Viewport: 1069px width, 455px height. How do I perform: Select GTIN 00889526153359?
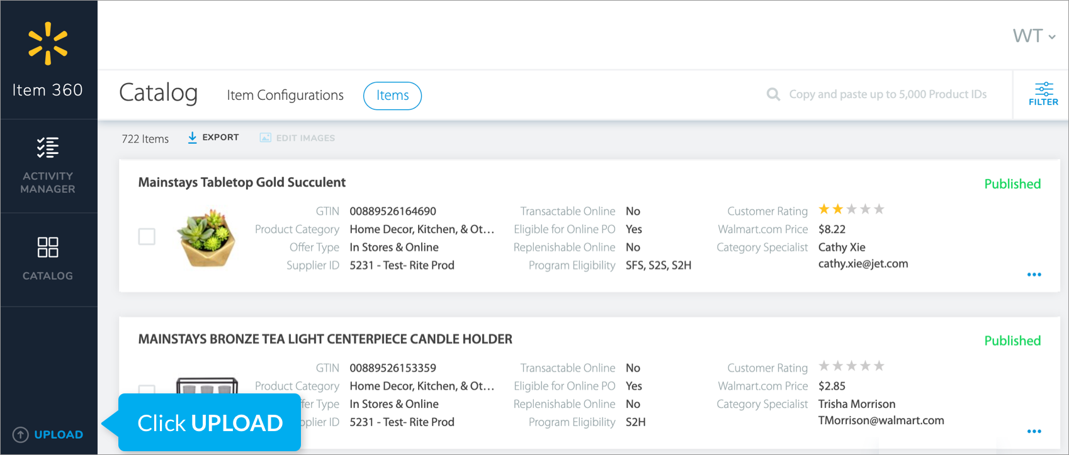pos(393,368)
